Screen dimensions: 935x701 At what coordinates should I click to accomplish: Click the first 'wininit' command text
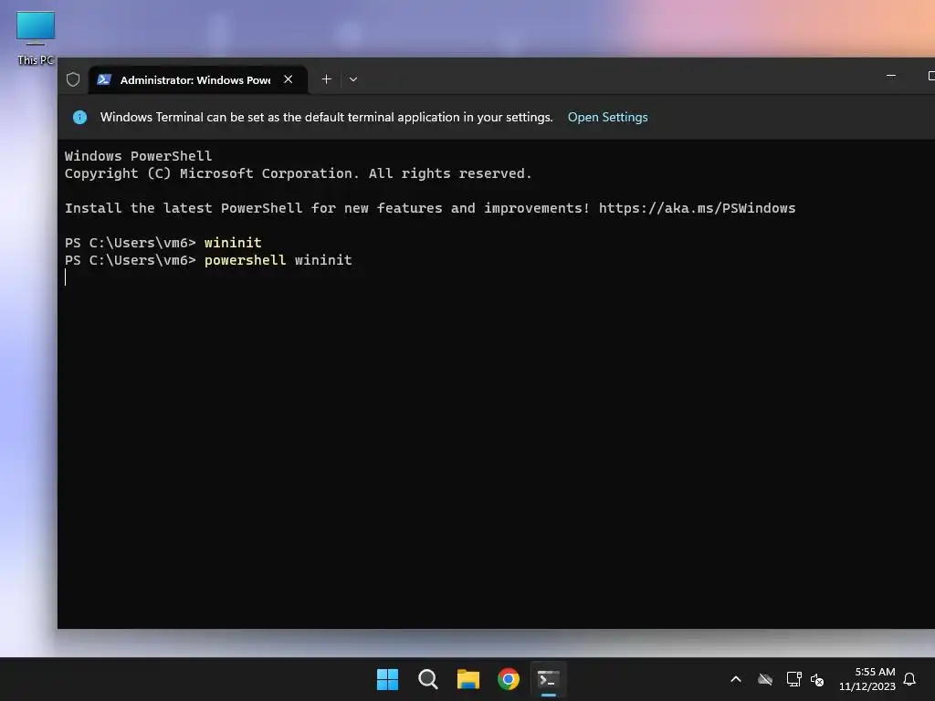233,243
